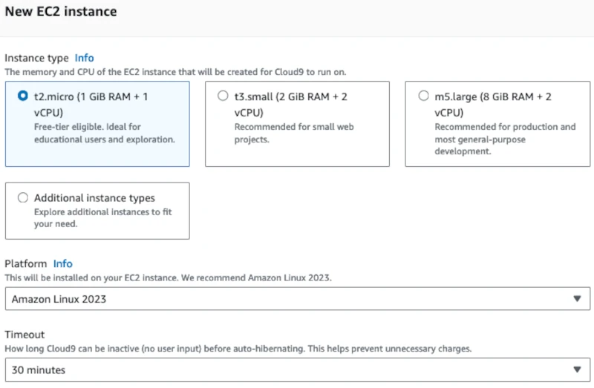The image size is (594, 388).
Task: Choose the t3.small radio button
Action: (223, 96)
